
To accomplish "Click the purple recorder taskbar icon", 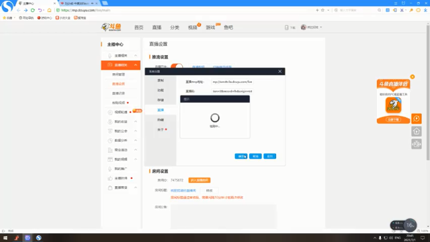I will click(x=28, y=238).
